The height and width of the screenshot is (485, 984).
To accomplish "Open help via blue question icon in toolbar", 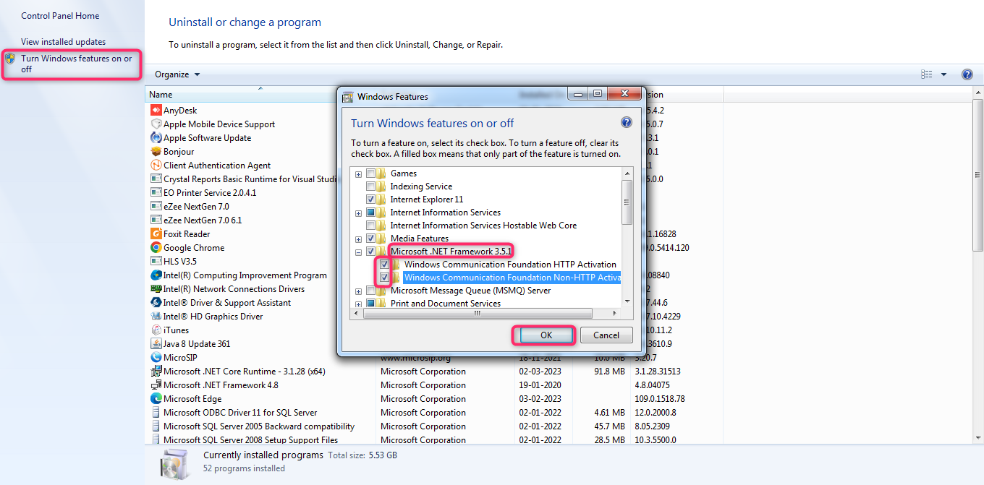I will click(967, 74).
